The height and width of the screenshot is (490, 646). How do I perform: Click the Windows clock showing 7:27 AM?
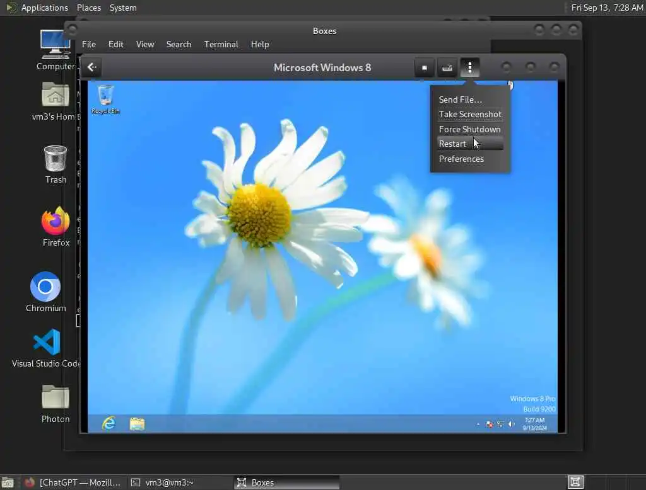click(x=535, y=424)
